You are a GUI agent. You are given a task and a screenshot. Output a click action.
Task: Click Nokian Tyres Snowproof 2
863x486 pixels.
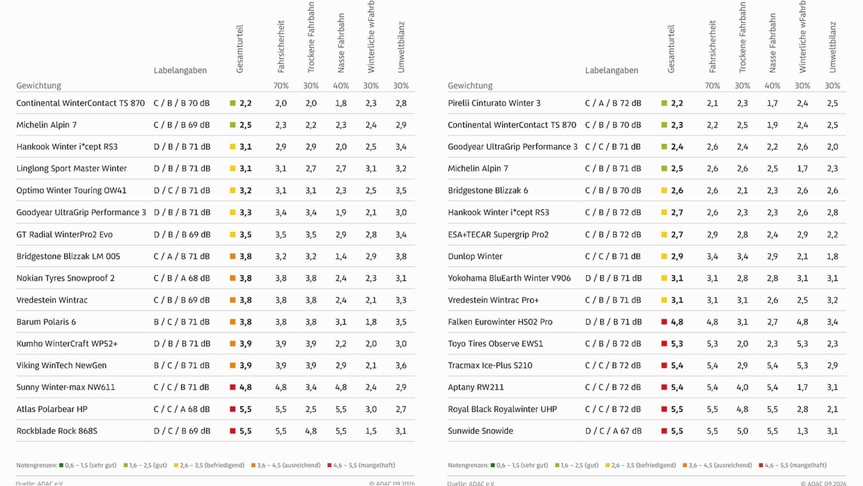coord(66,278)
